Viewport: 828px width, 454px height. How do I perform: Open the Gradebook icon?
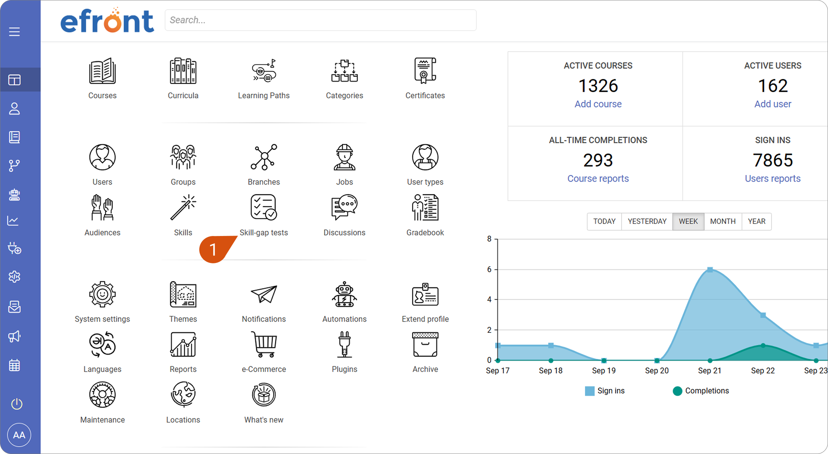[x=425, y=208]
